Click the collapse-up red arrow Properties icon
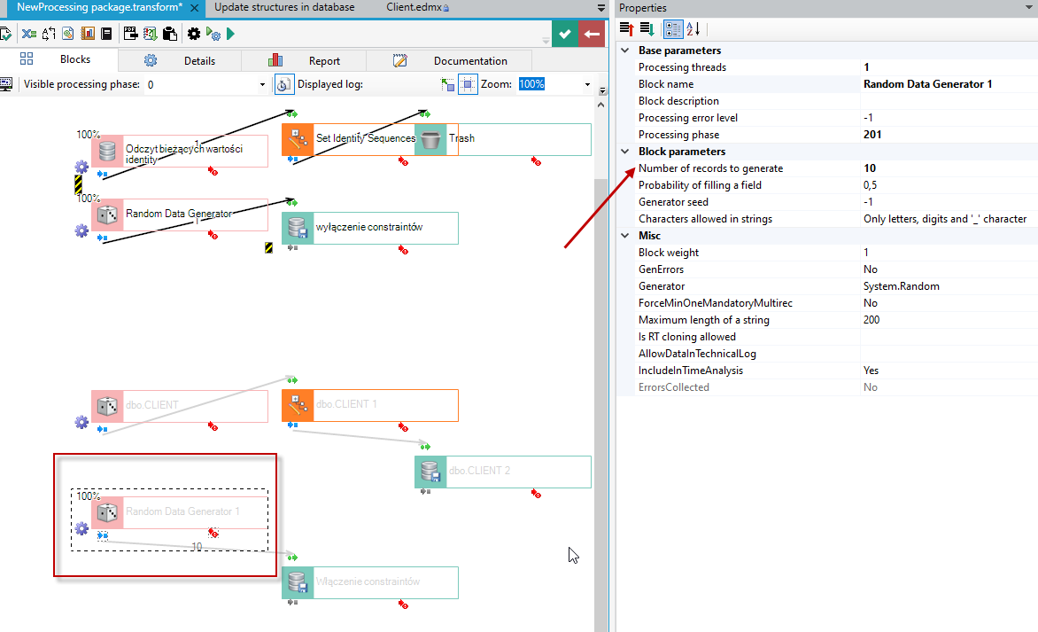The height and width of the screenshot is (632, 1038). (x=627, y=29)
